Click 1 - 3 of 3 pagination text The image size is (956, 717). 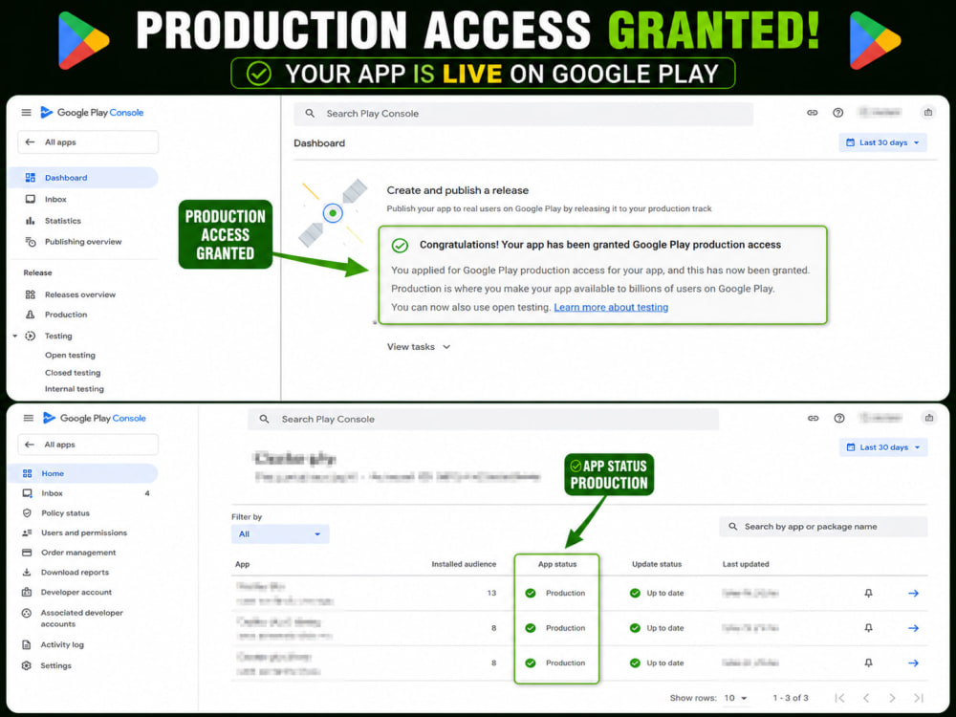(x=791, y=698)
